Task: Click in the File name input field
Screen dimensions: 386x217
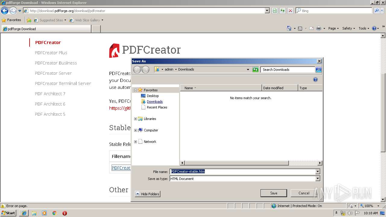Action: point(242,171)
